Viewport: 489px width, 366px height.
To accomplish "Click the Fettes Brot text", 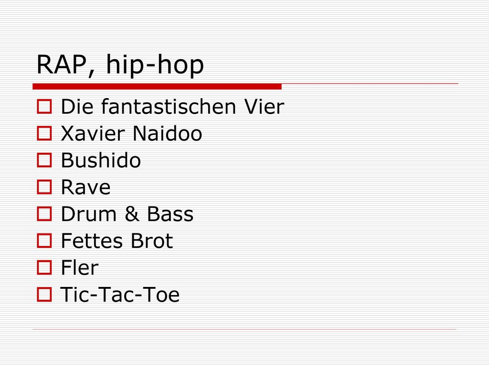I will point(117,241).
